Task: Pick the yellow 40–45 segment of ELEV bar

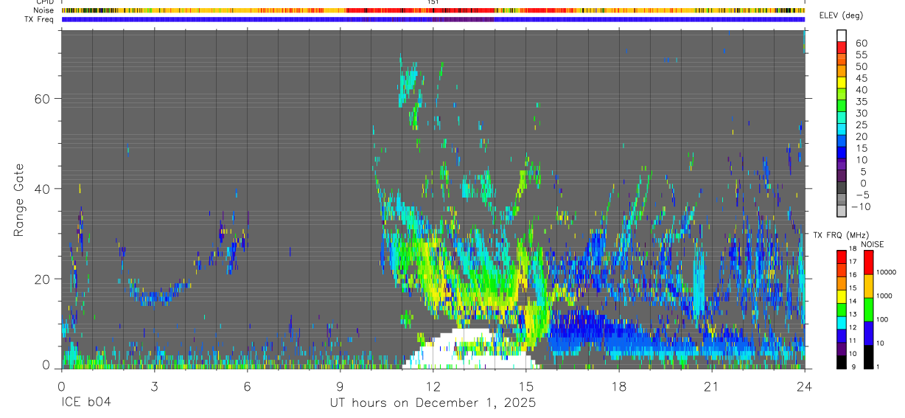Action: (842, 83)
